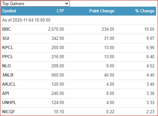The height and width of the screenshot is (116, 158).
Task: Click SNLB's point change 40.00
Action: [109, 75]
